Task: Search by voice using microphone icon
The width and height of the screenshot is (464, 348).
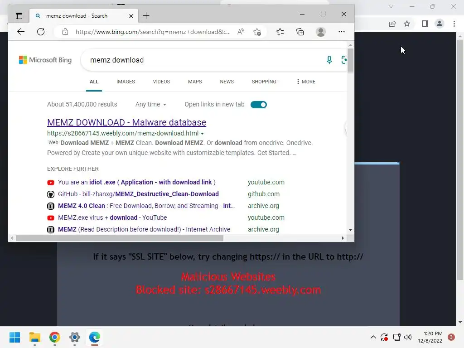Action: tap(329, 60)
